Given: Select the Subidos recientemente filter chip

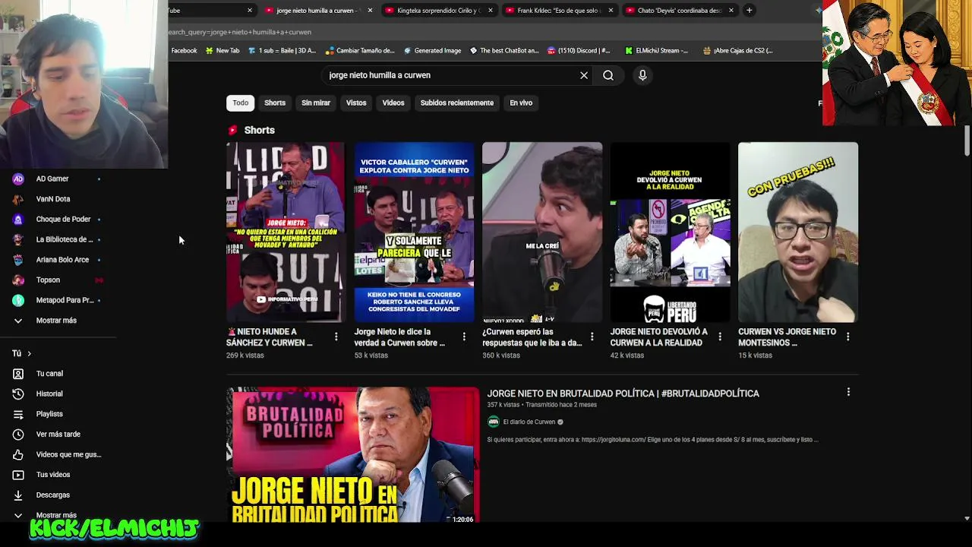Looking at the screenshot, I should tap(457, 103).
